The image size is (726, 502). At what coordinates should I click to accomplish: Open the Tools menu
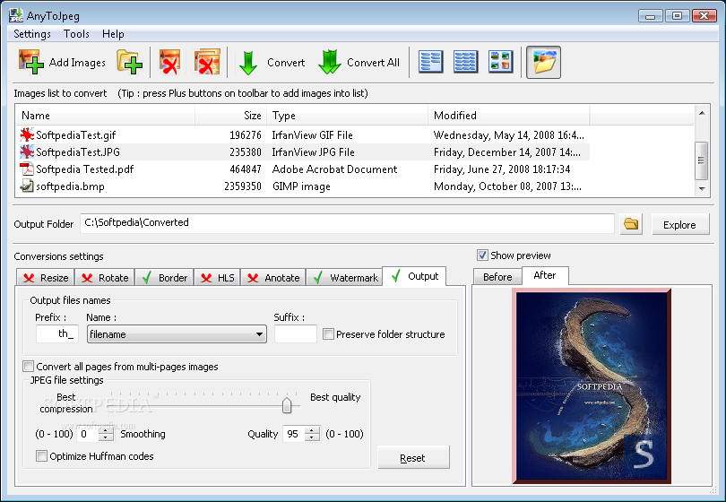pos(76,34)
